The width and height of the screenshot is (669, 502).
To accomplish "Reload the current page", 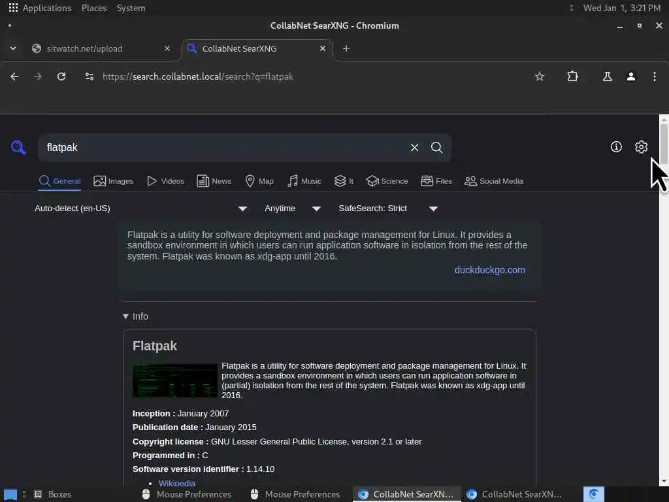I will (61, 76).
